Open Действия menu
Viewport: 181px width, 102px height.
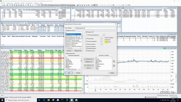(17, 3)
